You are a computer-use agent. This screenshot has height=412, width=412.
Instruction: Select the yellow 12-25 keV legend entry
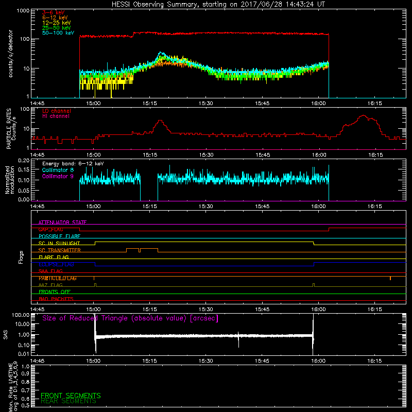pyautogui.click(x=57, y=23)
